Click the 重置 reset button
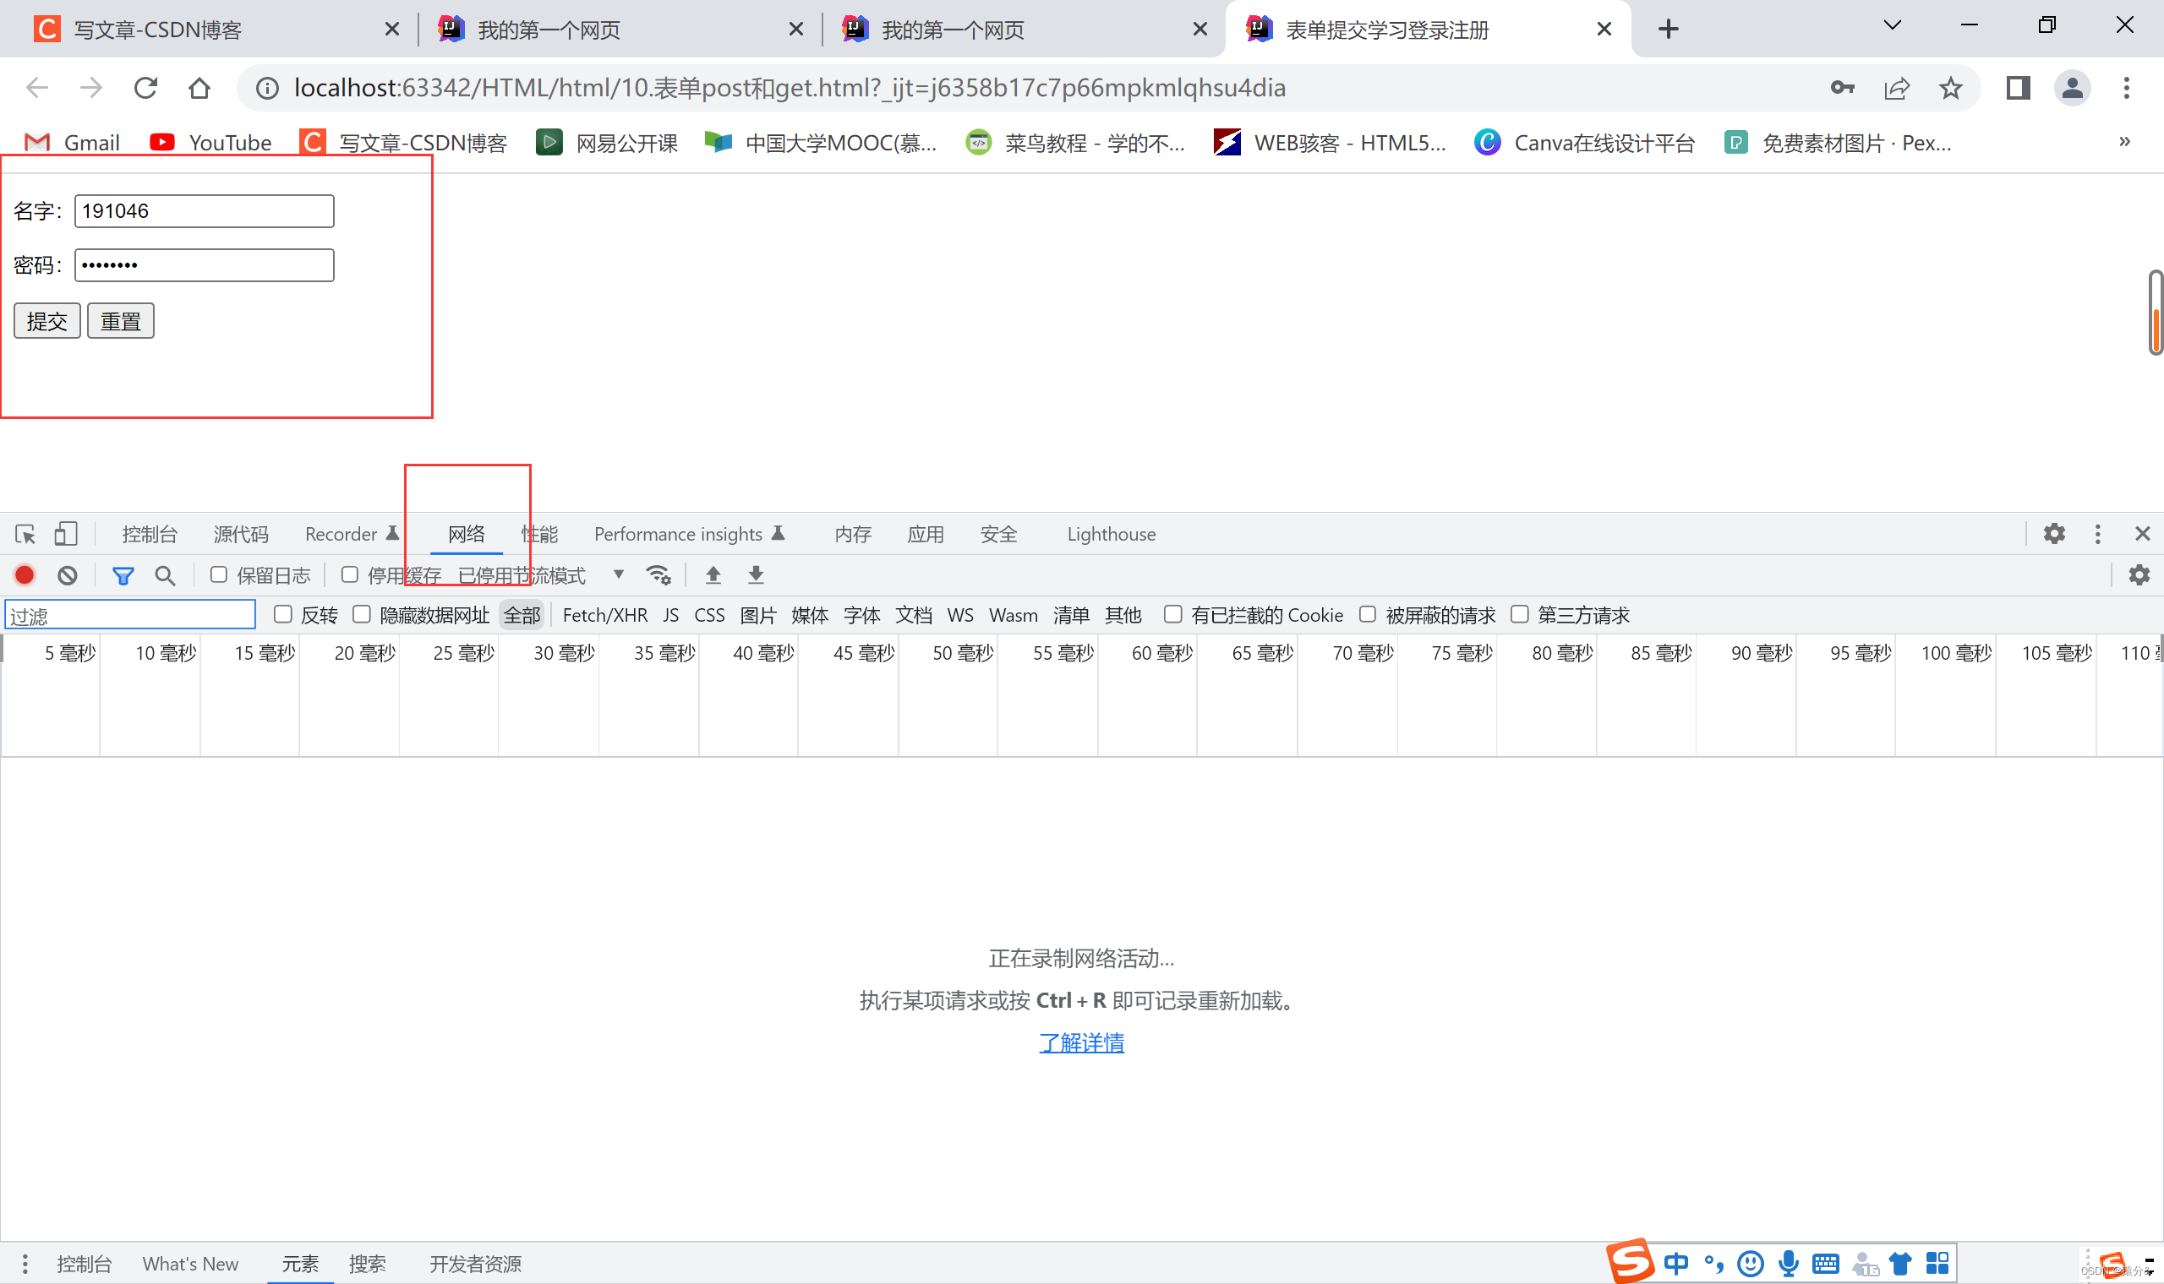Screen dimensions: 2164x1284 click(x=120, y=321)
